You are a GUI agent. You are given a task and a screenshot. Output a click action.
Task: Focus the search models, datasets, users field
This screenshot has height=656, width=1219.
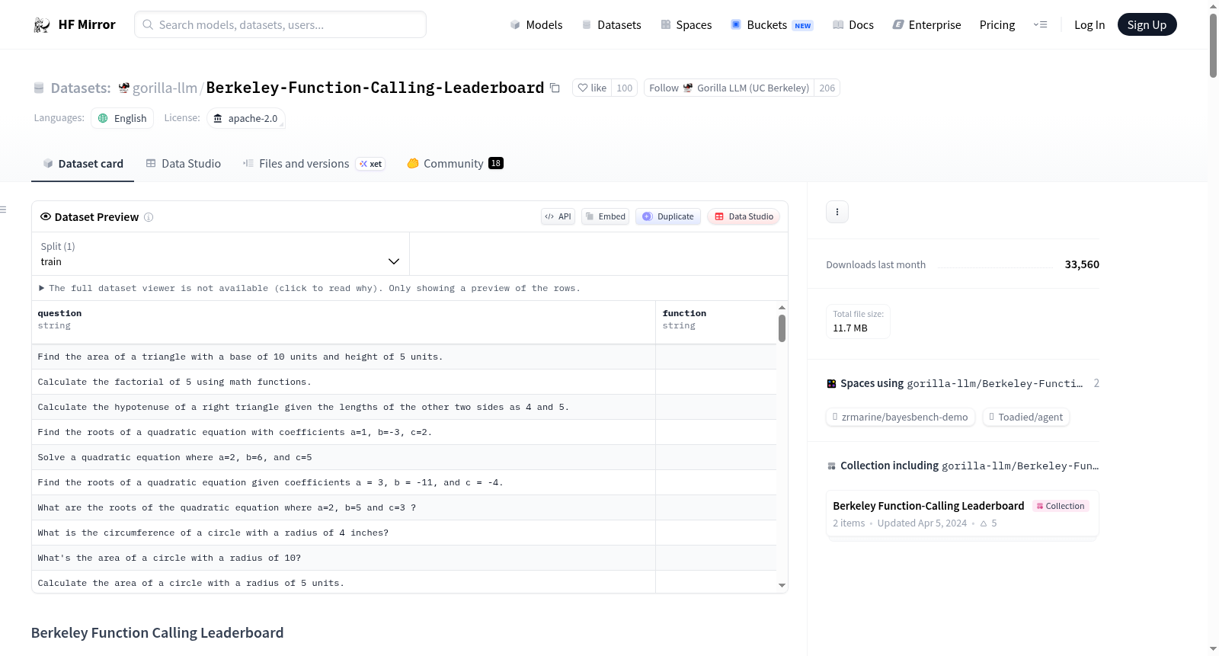(x=280, y=25)
